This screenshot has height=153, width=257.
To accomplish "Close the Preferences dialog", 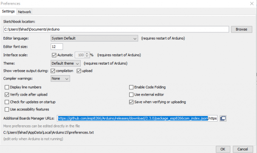I will coord(252,3).
